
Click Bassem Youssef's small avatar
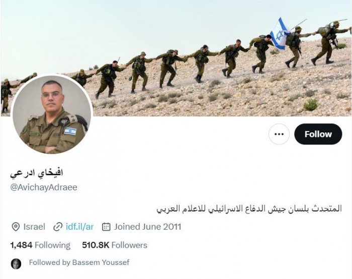click(16, 263)
